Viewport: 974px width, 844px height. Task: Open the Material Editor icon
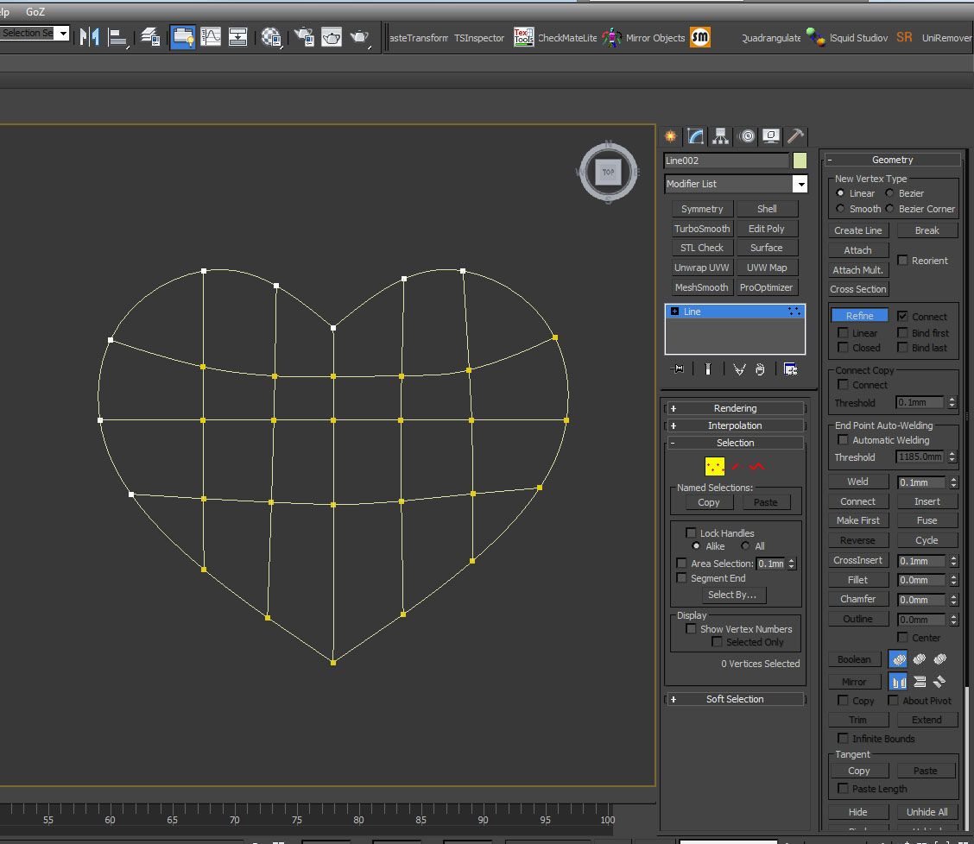pos(271,37)
